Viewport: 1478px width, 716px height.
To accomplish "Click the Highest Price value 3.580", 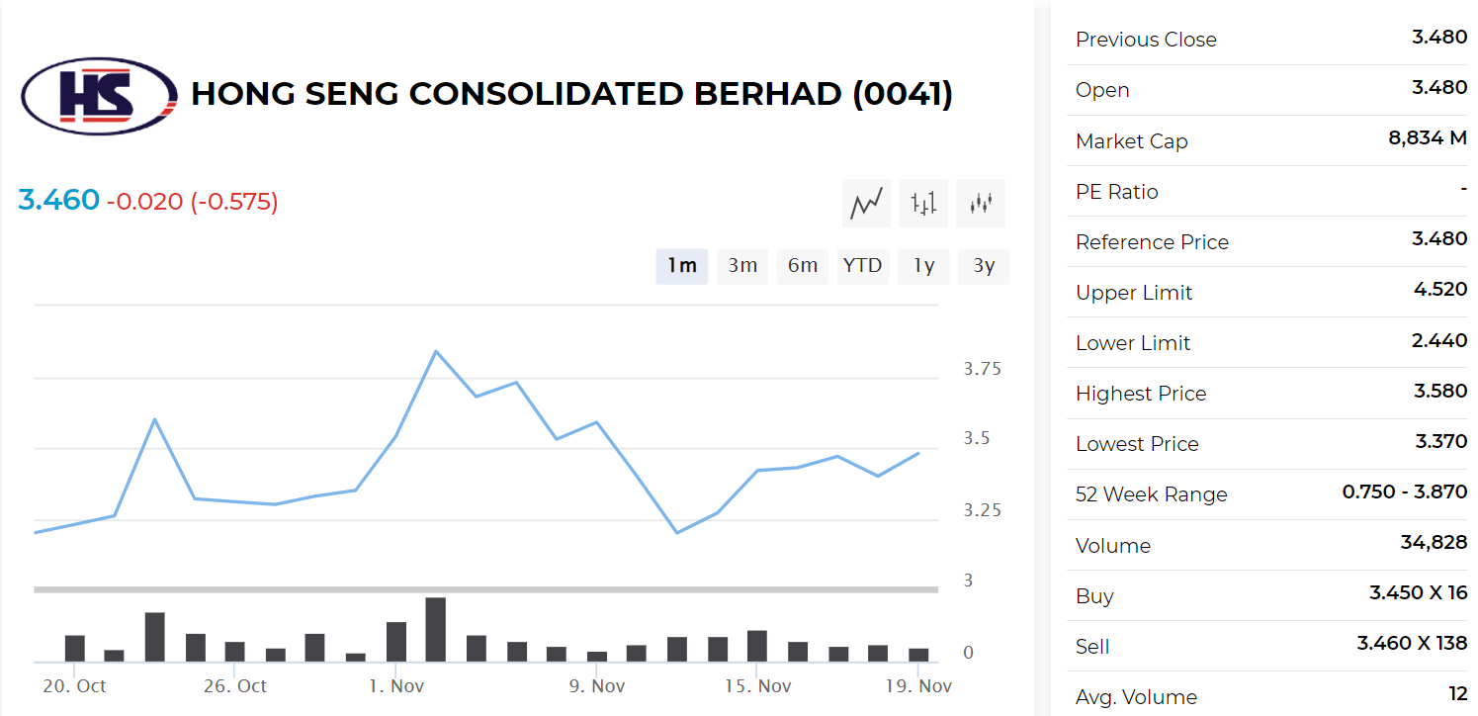I will [1440, 391].
